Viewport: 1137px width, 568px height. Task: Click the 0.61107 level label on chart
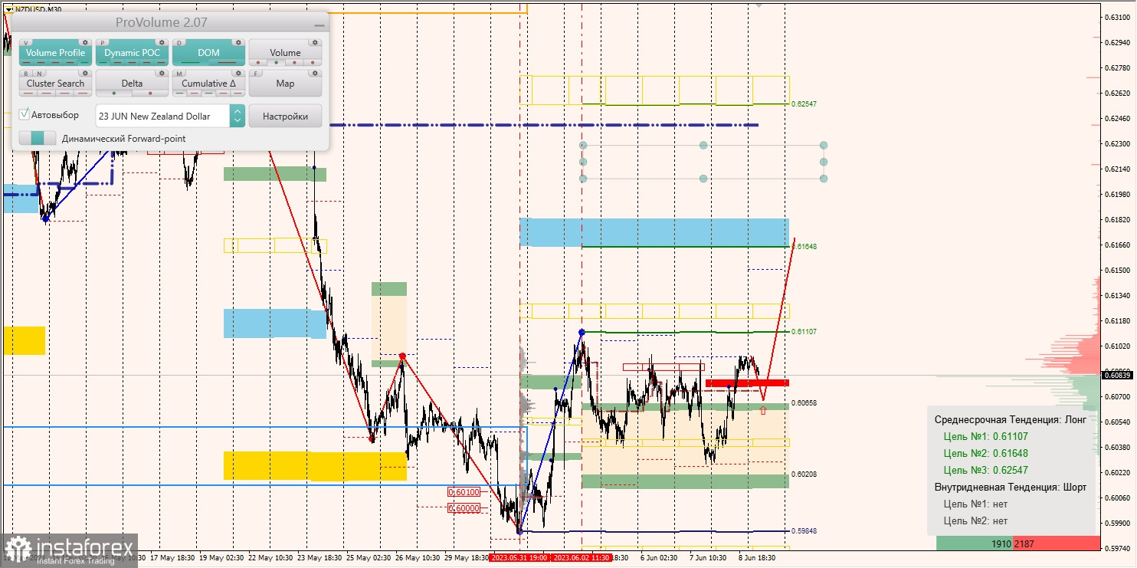tap(804, 332)
